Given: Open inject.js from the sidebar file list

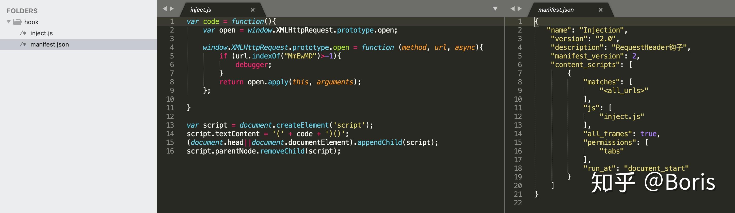Looking at the screenshot, I should click(x=41, y=33).
